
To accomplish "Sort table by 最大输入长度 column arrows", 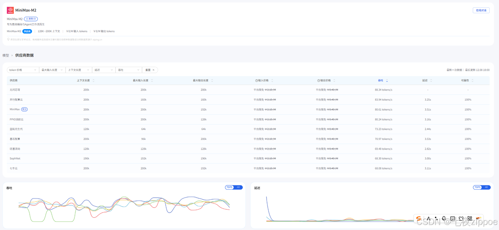I will 152,80.
